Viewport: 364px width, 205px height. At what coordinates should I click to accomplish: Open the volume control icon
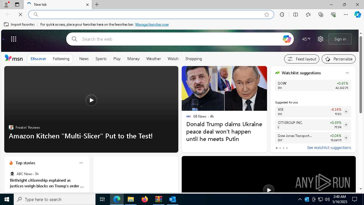pyautogui.click(x=327, y=199)
